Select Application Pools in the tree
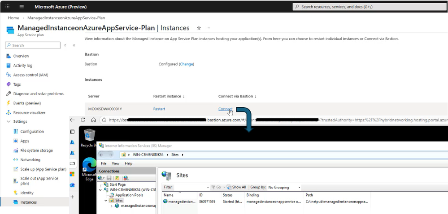Image resolution: width=448 pixels, height=214 pixels. [x=129, y=195]
